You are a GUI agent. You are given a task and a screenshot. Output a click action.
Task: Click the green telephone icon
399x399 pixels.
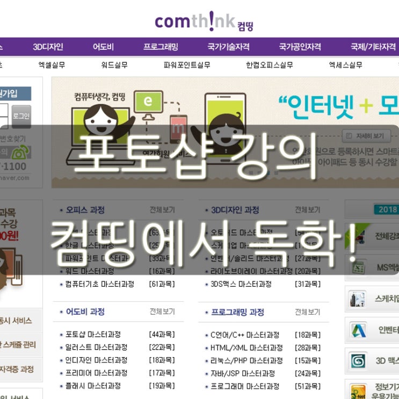click(21, 152)
